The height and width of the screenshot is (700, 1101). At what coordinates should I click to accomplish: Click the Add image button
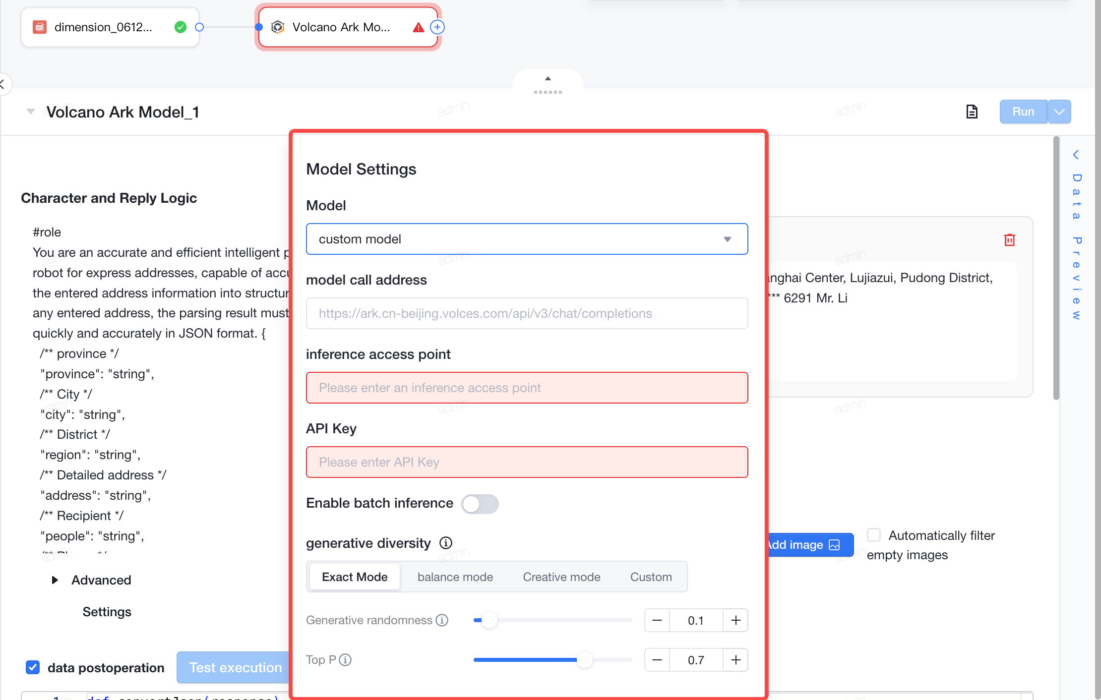[x=808, y=545]
